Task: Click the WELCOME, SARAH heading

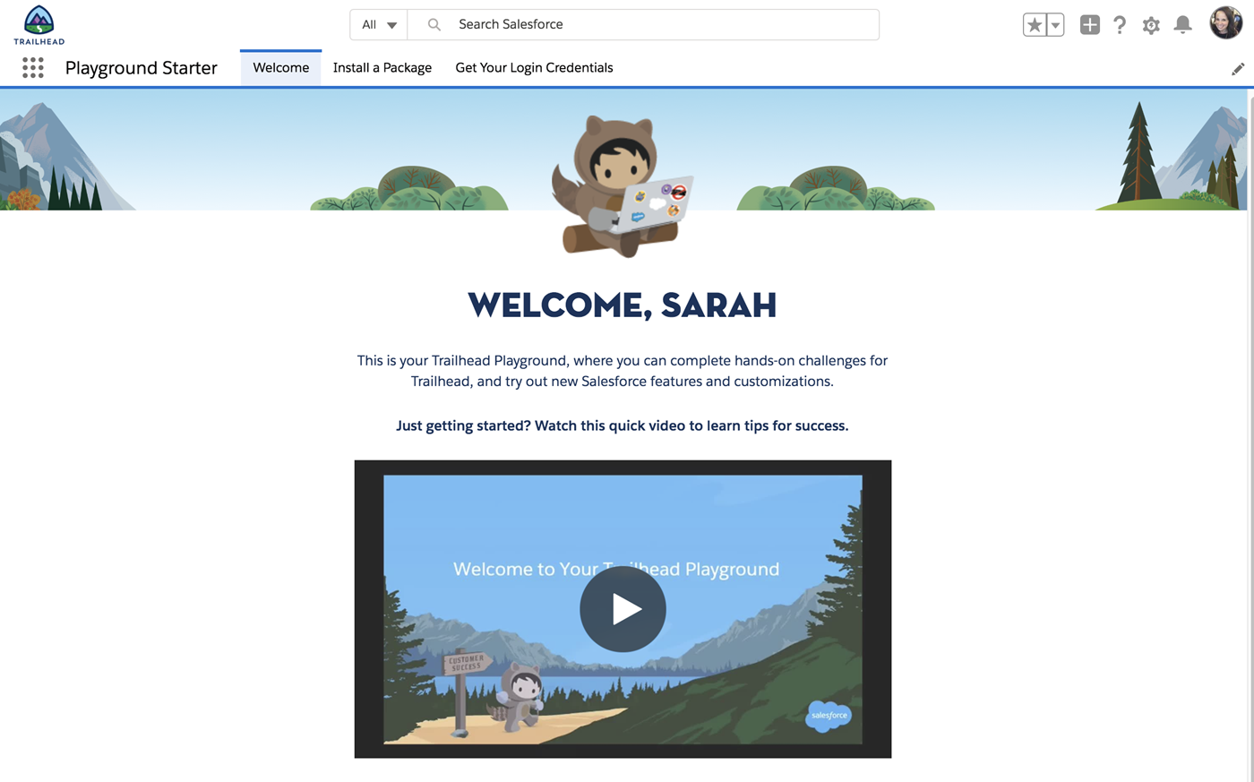Action: [623, 305]
